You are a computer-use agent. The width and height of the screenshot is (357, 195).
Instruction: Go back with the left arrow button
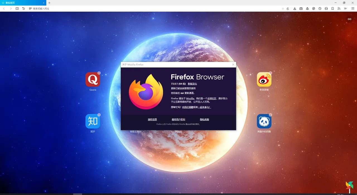(x=4, y=9)
